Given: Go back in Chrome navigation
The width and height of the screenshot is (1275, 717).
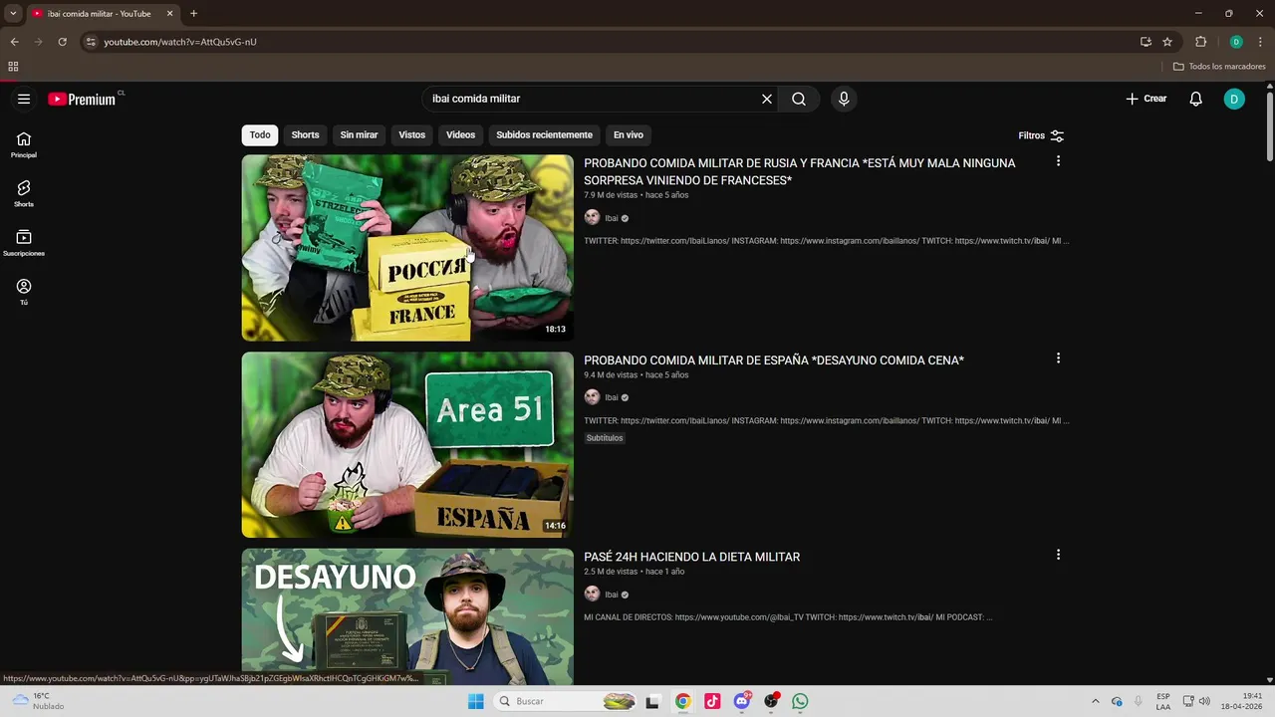Looking at the screenshot, I should point(14,42).
